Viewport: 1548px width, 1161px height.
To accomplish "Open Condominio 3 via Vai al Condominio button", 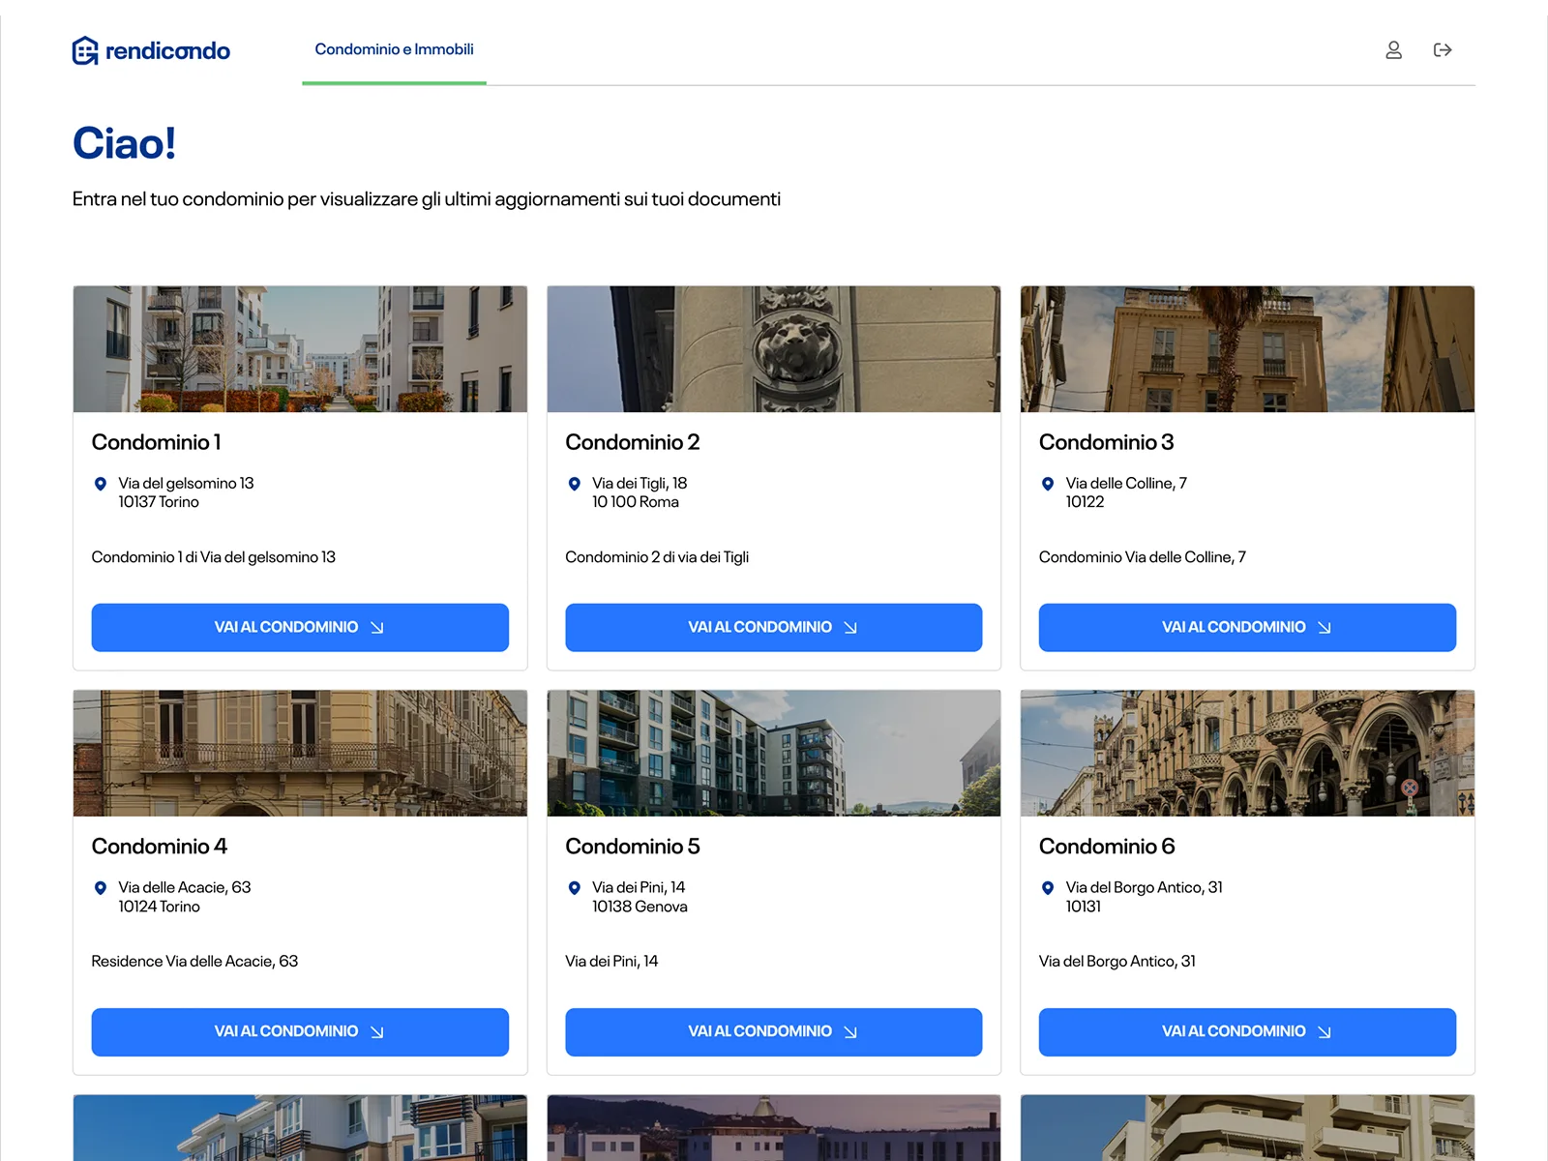I will click(1247, 627).
